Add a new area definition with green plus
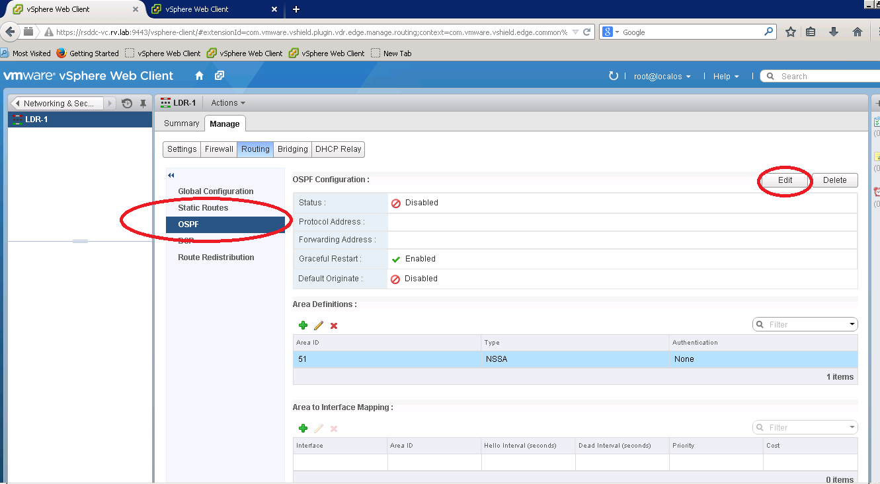This screenshot has height=484, width=880. [x=303, y=326]
